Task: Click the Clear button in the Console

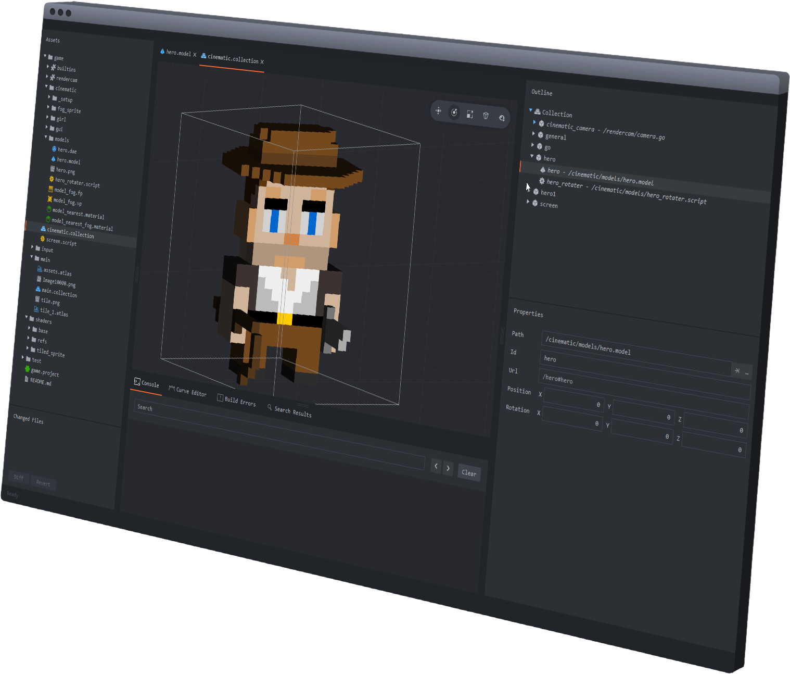Action: (x=468, y=473)
